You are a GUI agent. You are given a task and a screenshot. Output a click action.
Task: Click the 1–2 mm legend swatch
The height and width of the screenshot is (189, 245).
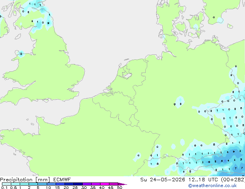(x=24, y=184)
